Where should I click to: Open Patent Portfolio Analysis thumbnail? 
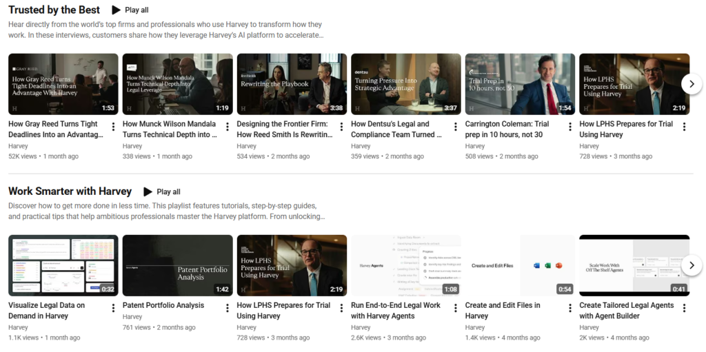click(177, 266)
